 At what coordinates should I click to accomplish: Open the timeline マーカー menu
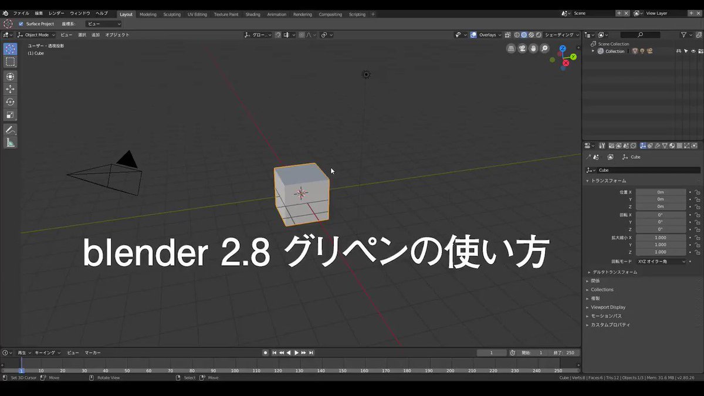93,353
